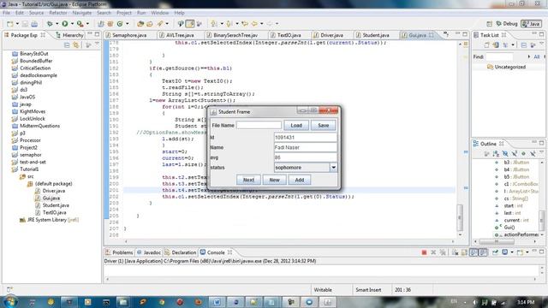The image size is (548, 308).
Task: Click Next button in Student Frame
Action: pos(248,180)
